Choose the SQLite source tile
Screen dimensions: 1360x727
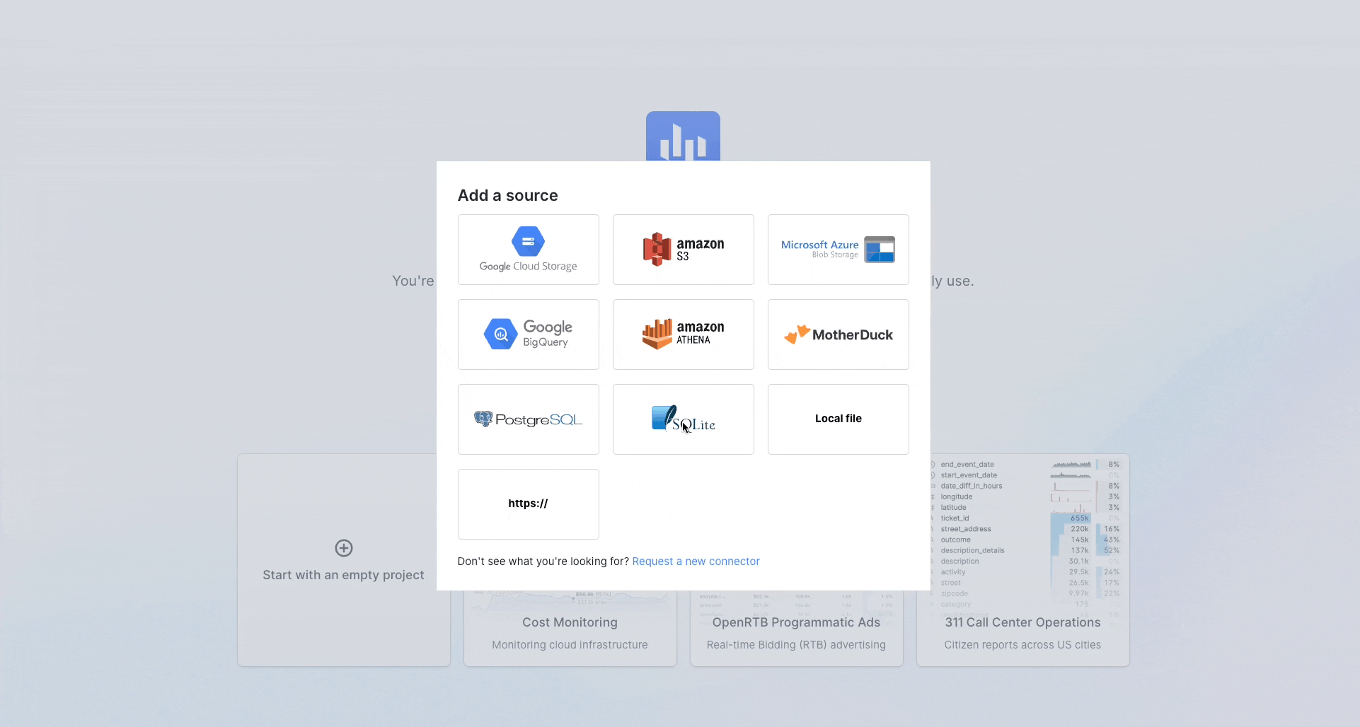click(x=683, y=419)
